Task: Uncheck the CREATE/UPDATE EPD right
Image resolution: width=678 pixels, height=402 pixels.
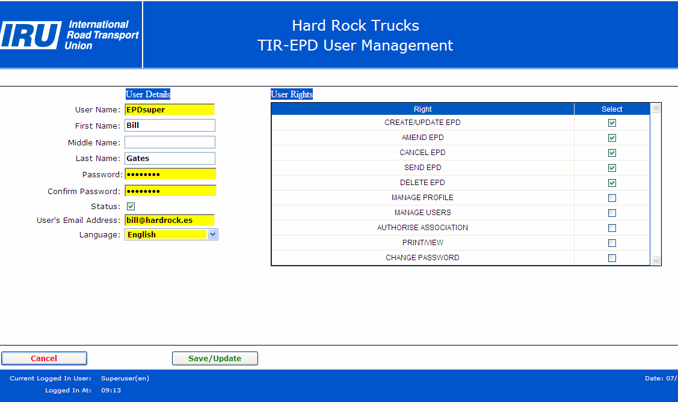Action: (x=612, y=123)
